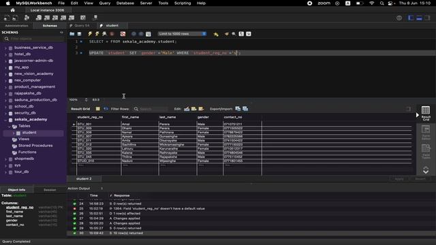Run Explain plan magnifier-lightning icon

[x=104, y=34]
